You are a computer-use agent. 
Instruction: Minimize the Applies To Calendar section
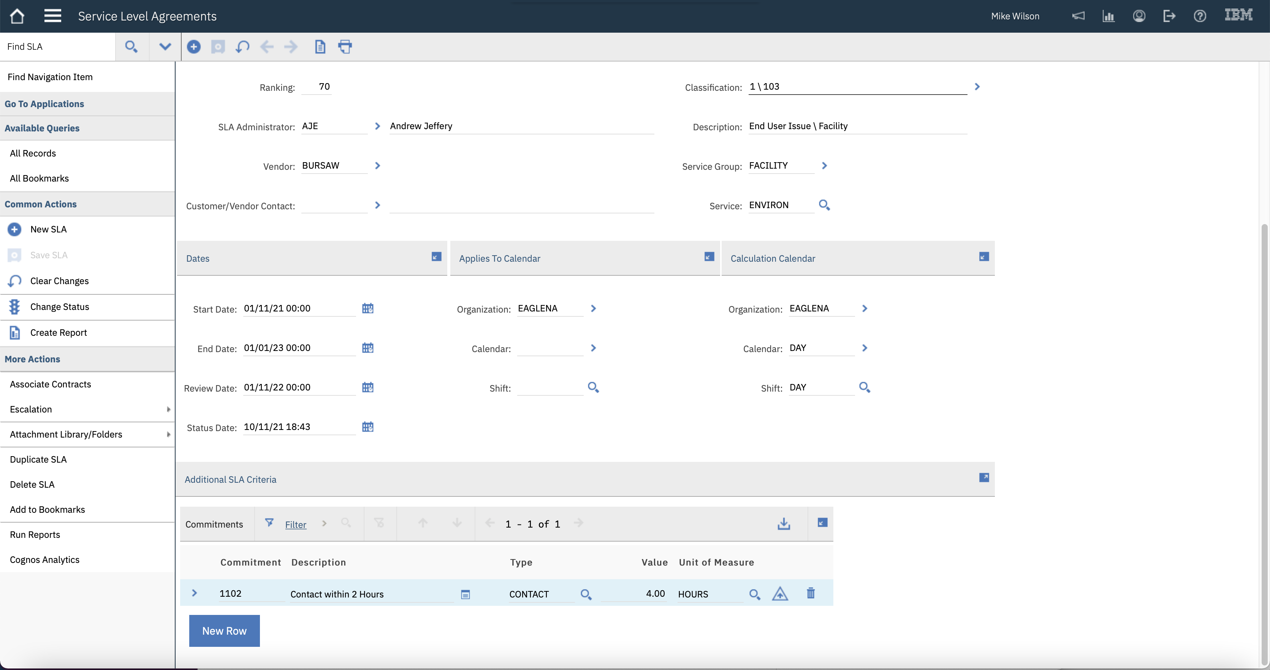point(709,257)
